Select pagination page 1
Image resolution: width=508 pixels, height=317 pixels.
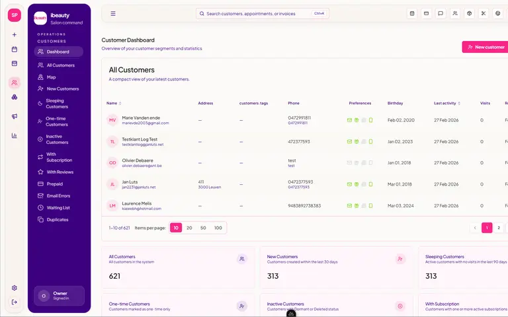(487, 228)
